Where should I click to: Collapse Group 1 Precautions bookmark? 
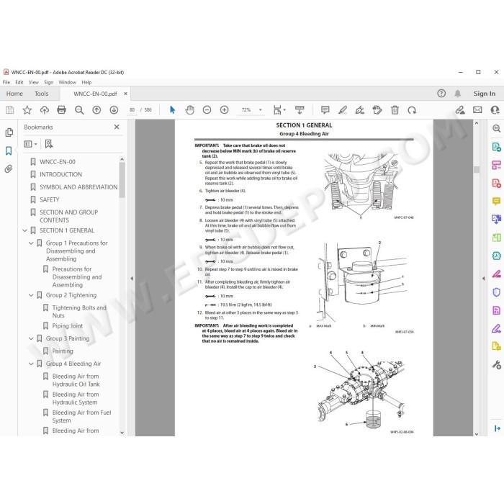click(31, 243)
